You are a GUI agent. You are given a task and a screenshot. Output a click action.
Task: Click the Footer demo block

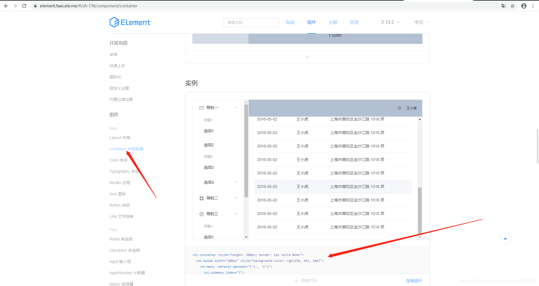click(335, 38)
